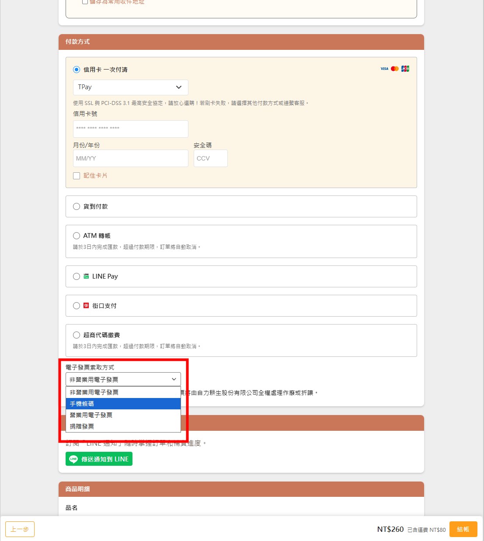This screenshot has width=484, height=541.
Task: Click the LINE Pay logo icon
Action: pyautogui.click(x=86, y=276)
